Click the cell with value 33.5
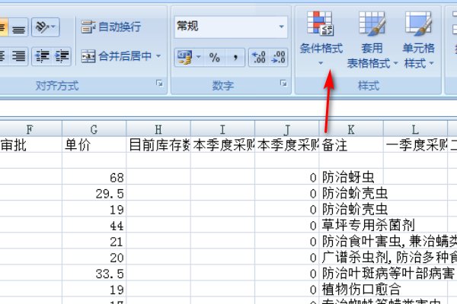457x304 pixels. [x=94, y=273]
